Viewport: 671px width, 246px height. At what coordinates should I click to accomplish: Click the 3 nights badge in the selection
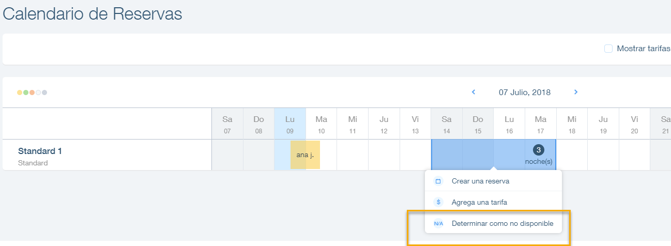point(539,150)
